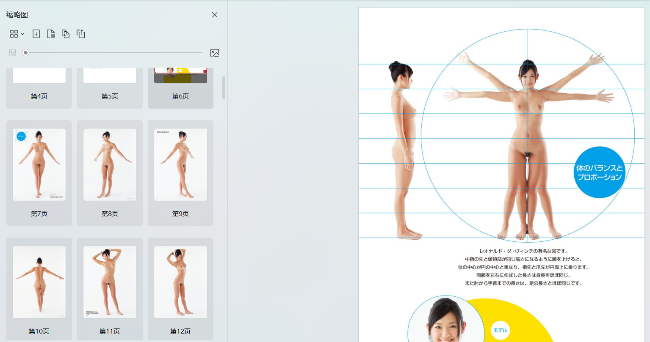Screen dimensions: 650x342
Task: Click the 第4页 page label
Action: pos(39,96)
